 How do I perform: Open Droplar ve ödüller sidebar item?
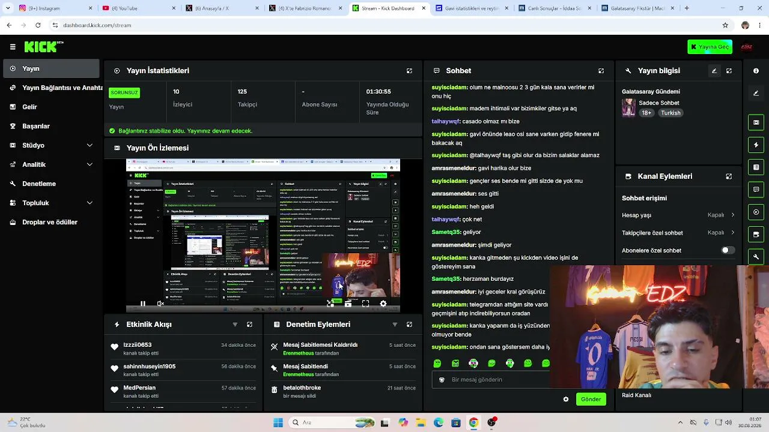click(x=51, y=222)
